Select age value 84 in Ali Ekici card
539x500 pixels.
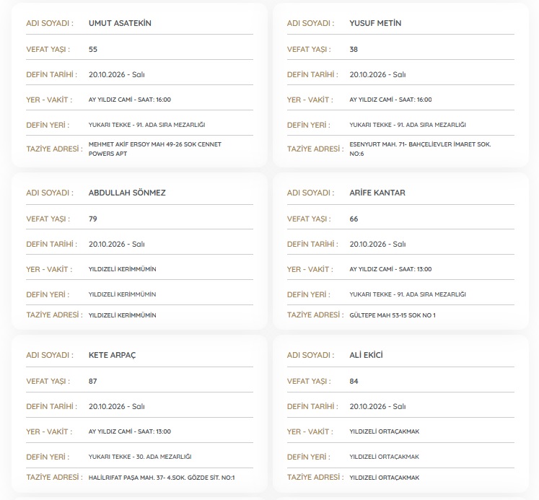tap(354, 381)
